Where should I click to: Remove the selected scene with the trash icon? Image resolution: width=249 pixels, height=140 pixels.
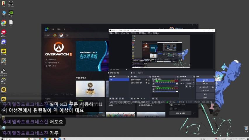[113, 99]
